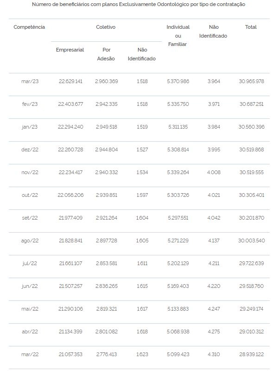Click the total value 30.965.978
This screenshot has height=371, width=279.
(x=251, y=81)
